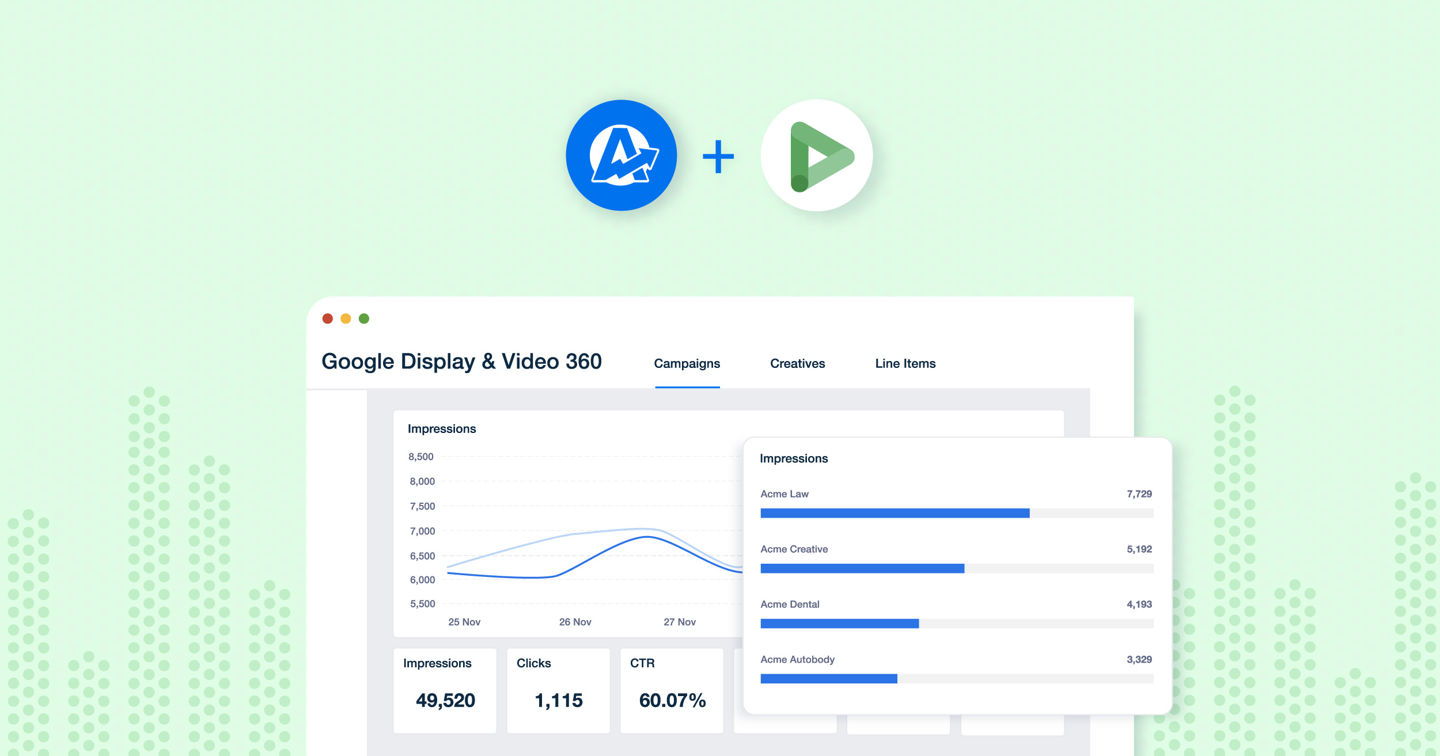Open the Clicks 1,115 stat card

[558, 691]
